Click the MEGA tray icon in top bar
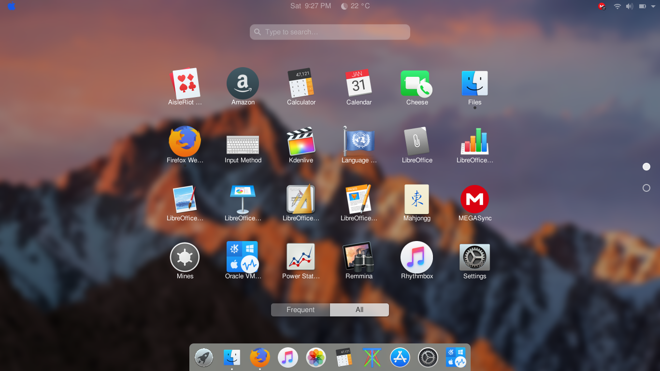The width and height of the screenshot is (660, 371). [602, 6]
